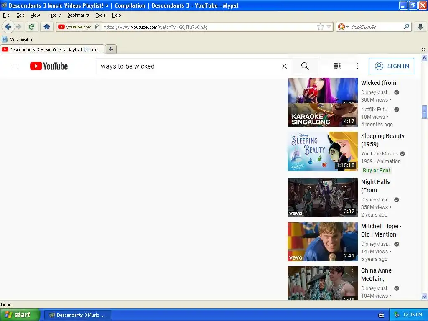
Task: Open the History menu
Action: pyautogui.click(x=53, y=15)
